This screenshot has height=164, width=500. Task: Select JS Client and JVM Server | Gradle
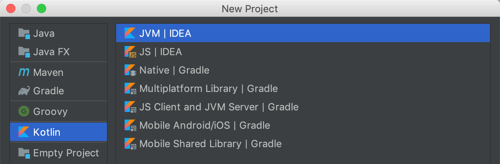[303, 107]
